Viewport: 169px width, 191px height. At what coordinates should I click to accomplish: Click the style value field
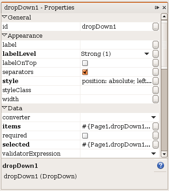pos(116,81)
